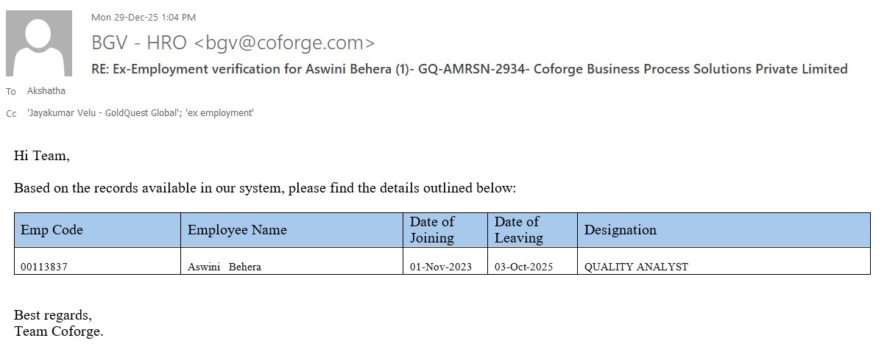
Task: Click the leaving date 03-Oct-2025
Action: 523,267
